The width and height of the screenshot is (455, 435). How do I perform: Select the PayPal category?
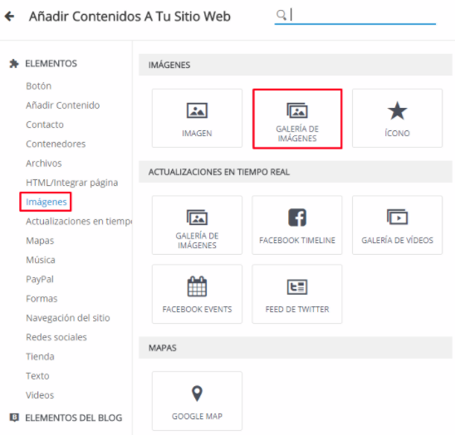click(40, 279)
